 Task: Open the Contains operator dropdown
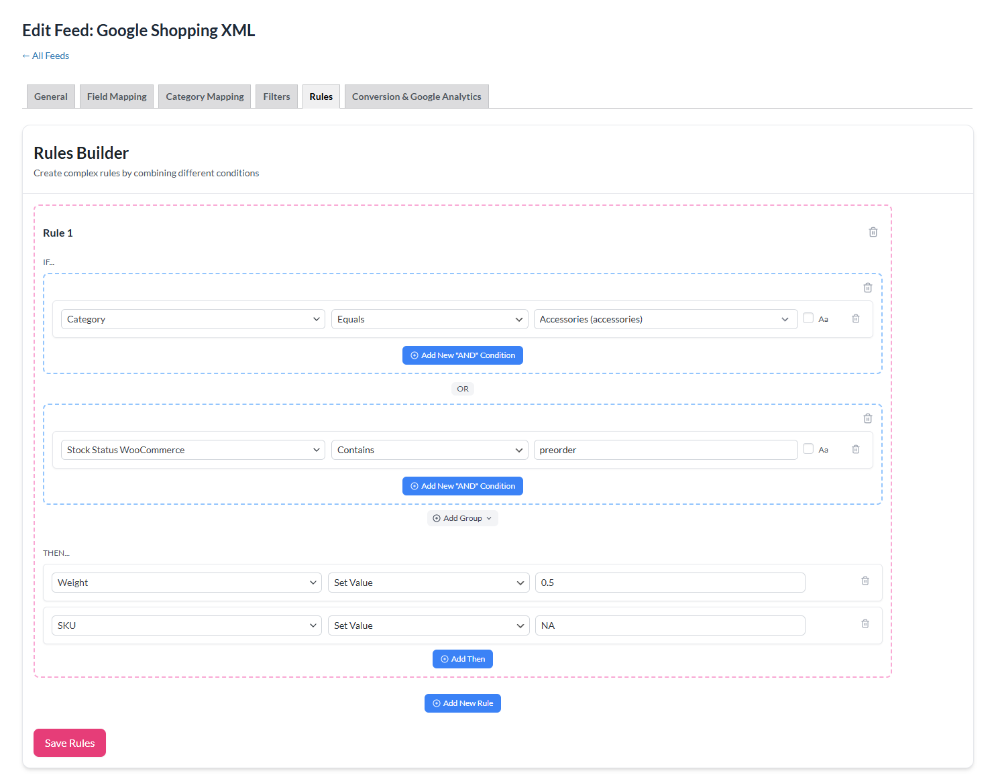click(429, 450)
